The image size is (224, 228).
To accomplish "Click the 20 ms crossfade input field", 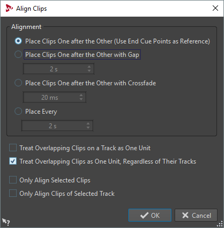I will 54,97.
